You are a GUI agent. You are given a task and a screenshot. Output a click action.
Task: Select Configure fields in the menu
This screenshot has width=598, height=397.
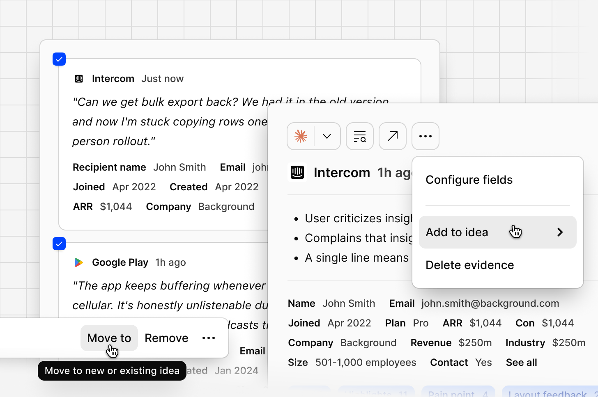[469, 180]
